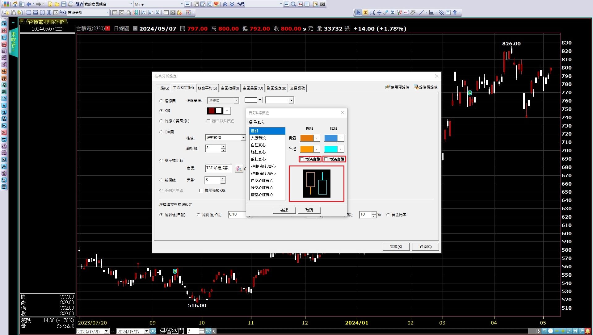Click 使用預設值 link

(x=397, y=87)
